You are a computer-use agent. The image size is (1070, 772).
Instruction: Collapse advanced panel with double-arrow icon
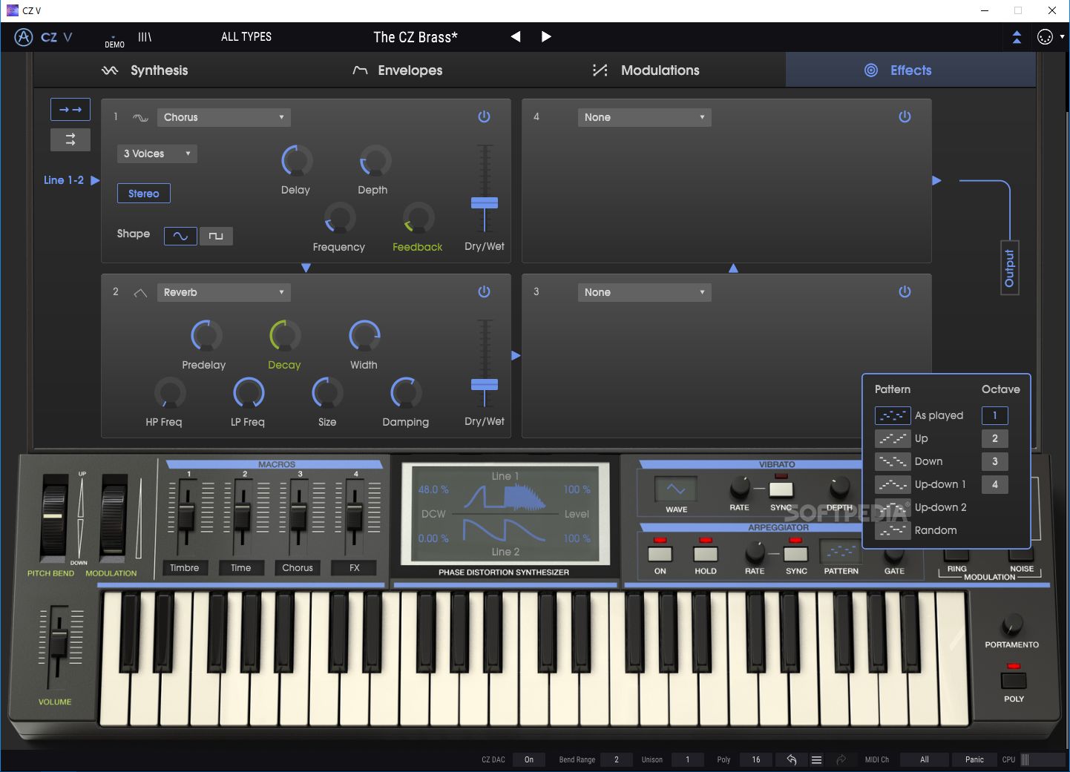point(1017,37)
